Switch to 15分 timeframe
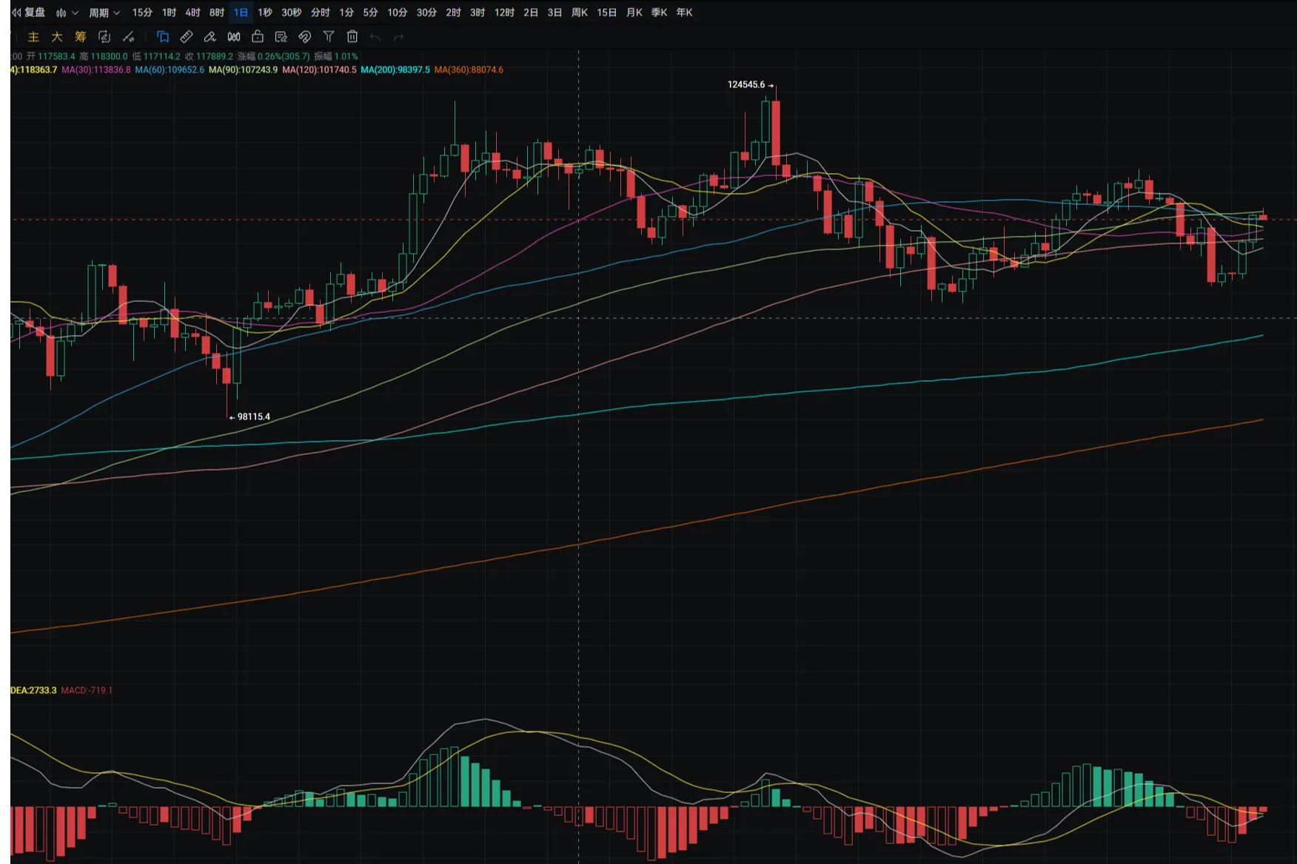 [x=142, y=13]
